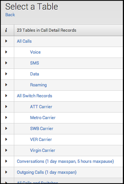Click the info icon in table header

pos(6,30)
